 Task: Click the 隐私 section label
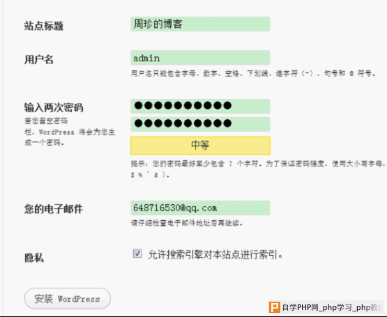point(34,258)
